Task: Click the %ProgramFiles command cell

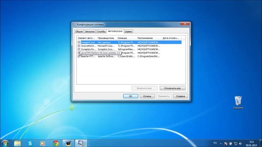Action: pos(126,49)
